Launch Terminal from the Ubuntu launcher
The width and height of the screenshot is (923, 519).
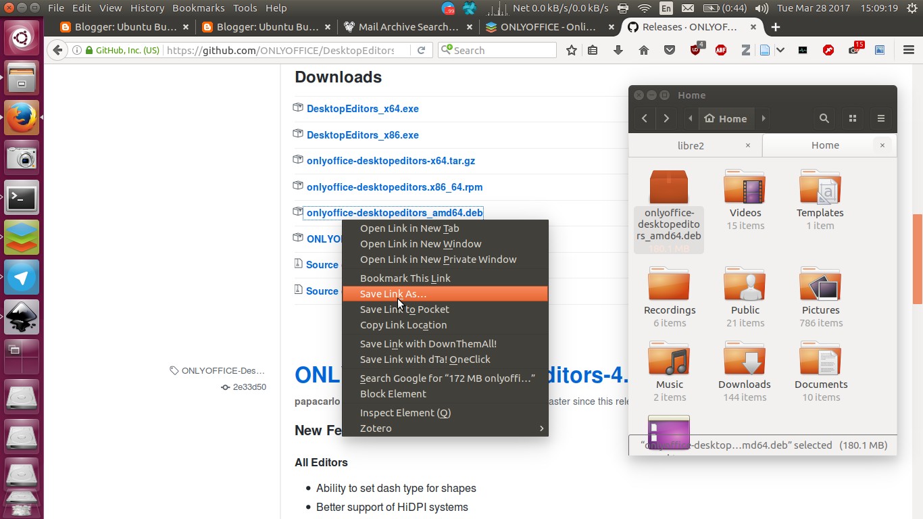(x=22, y=199)
